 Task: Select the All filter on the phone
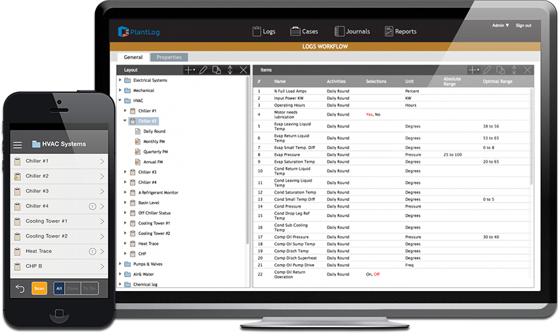tap(59, 288)
